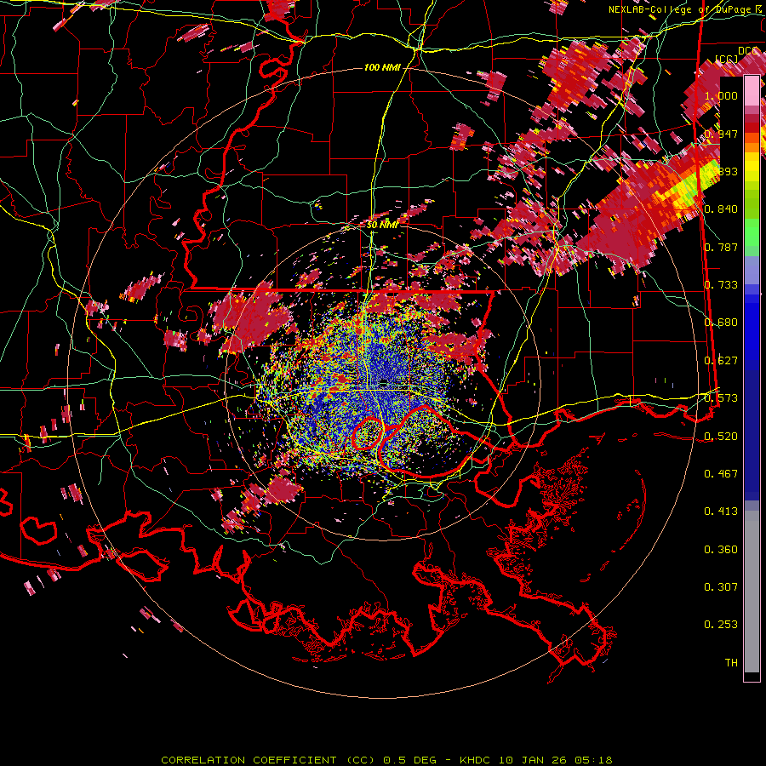Click the dark blue segment of color bar

click(x=752, y=435)
